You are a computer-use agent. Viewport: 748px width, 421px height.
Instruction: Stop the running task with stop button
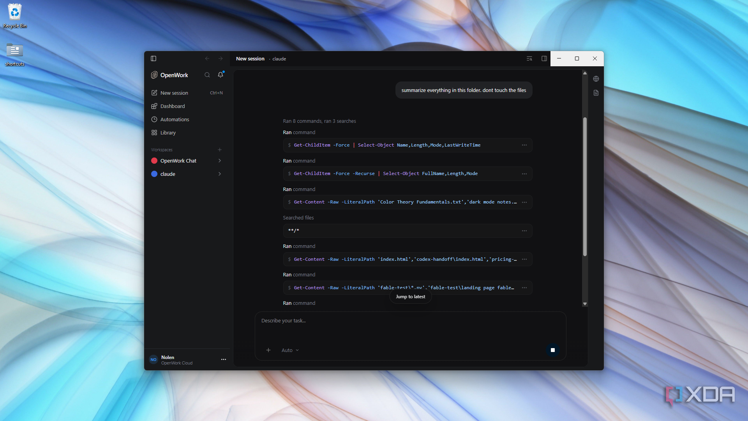552,350
